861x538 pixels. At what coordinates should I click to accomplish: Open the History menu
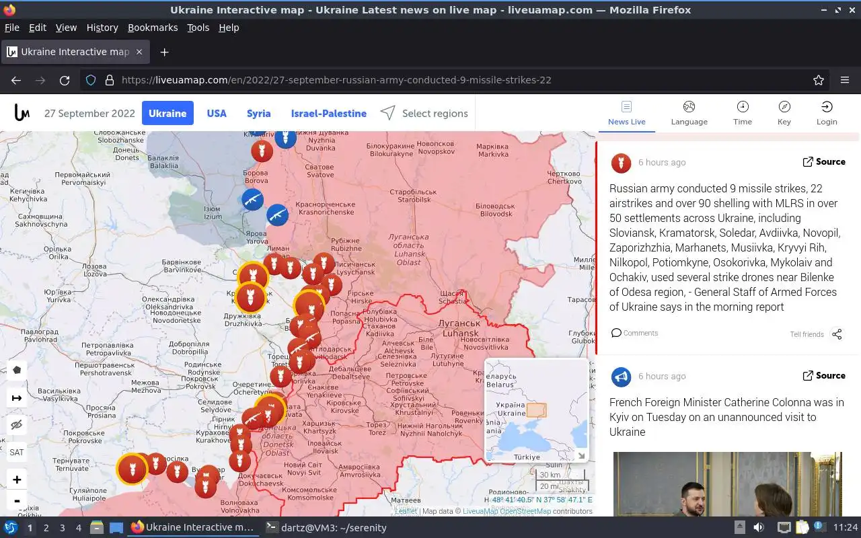[102, 28]
